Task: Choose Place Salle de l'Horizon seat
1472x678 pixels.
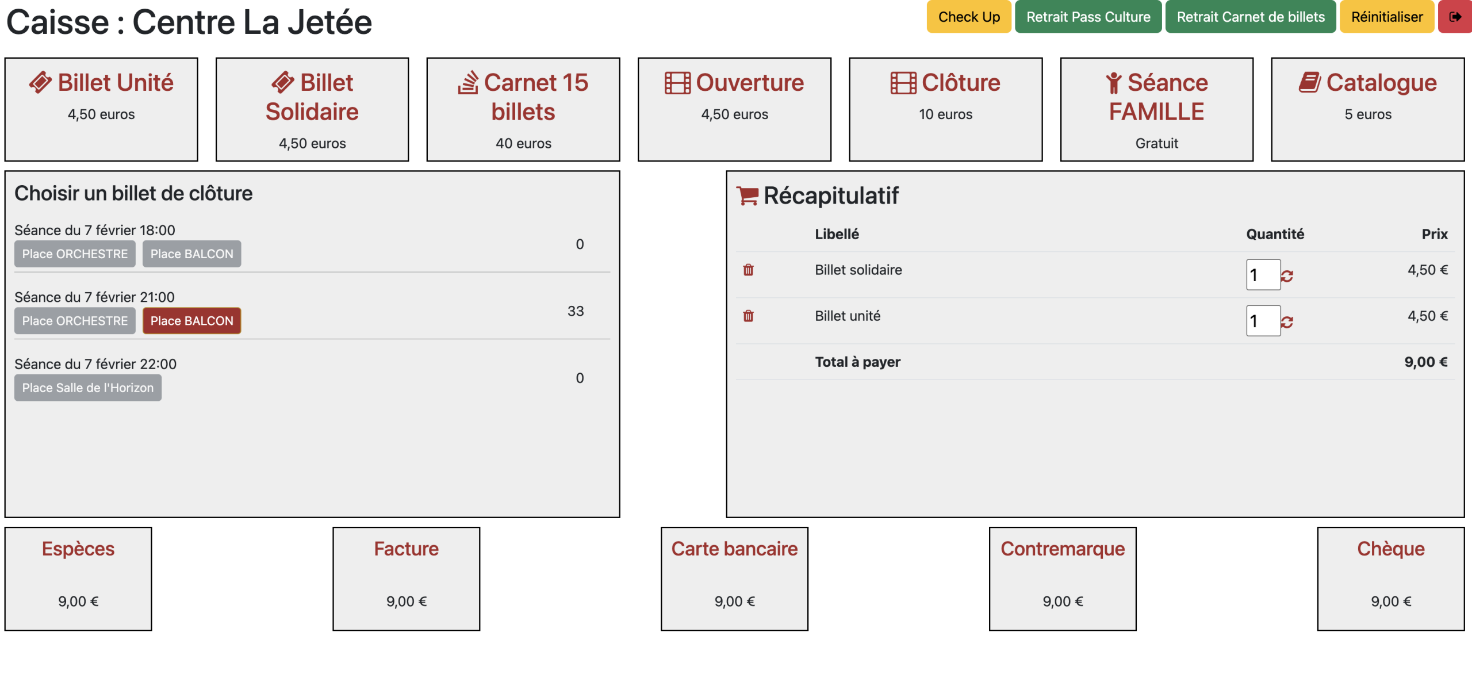Action: tap(87, 388)
